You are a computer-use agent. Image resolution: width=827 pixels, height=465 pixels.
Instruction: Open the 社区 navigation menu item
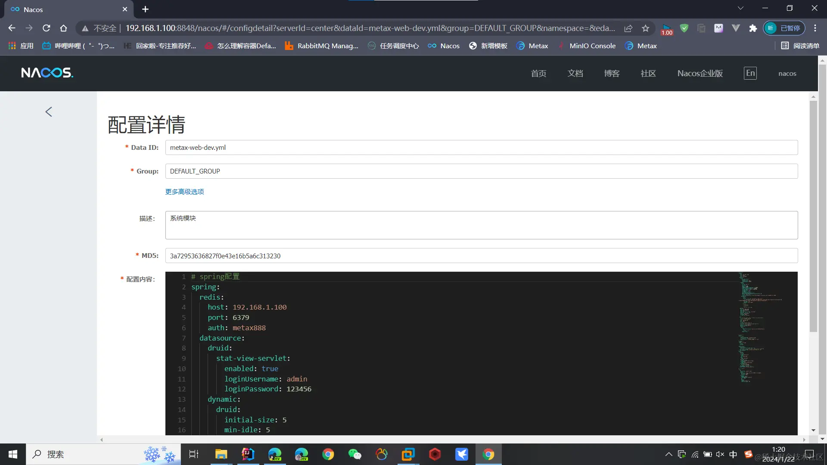point(648,74)
